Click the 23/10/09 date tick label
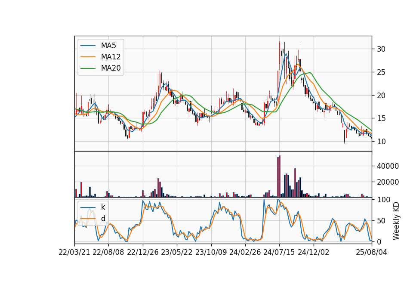Screen dimensions: 413x297 [211, 252]
